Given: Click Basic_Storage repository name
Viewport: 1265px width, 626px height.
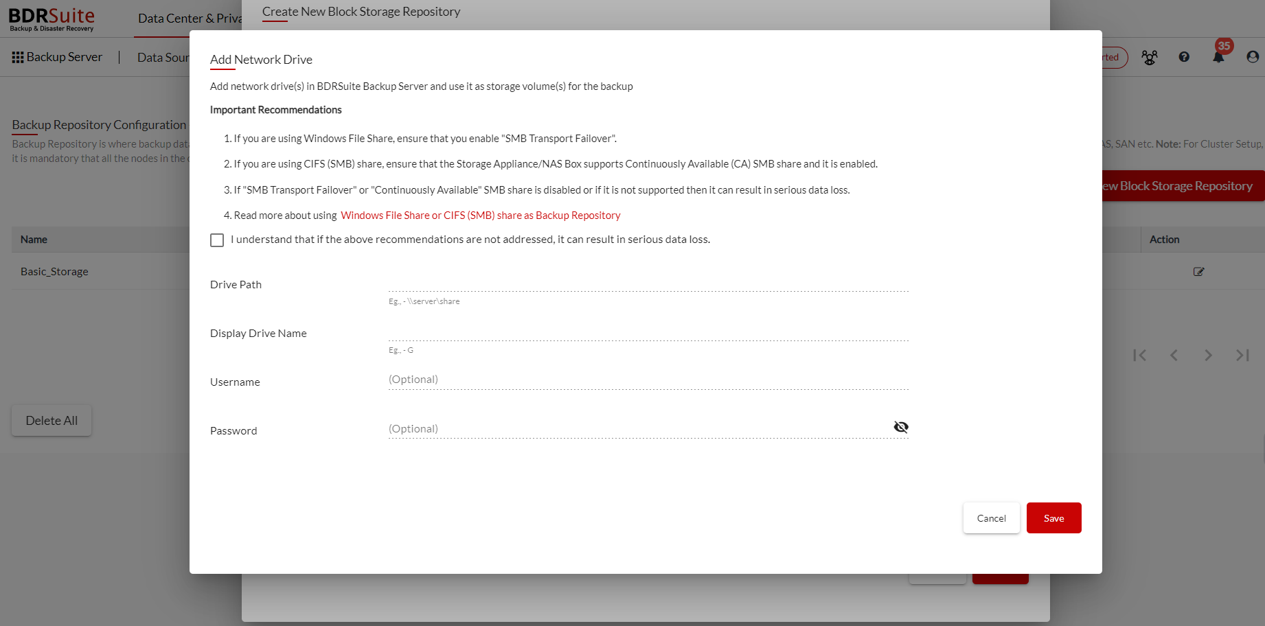Looking at the screenshot, I should coord(54,272).
